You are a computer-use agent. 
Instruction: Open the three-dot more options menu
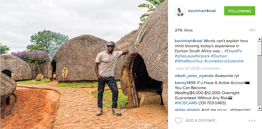[252, 121]
